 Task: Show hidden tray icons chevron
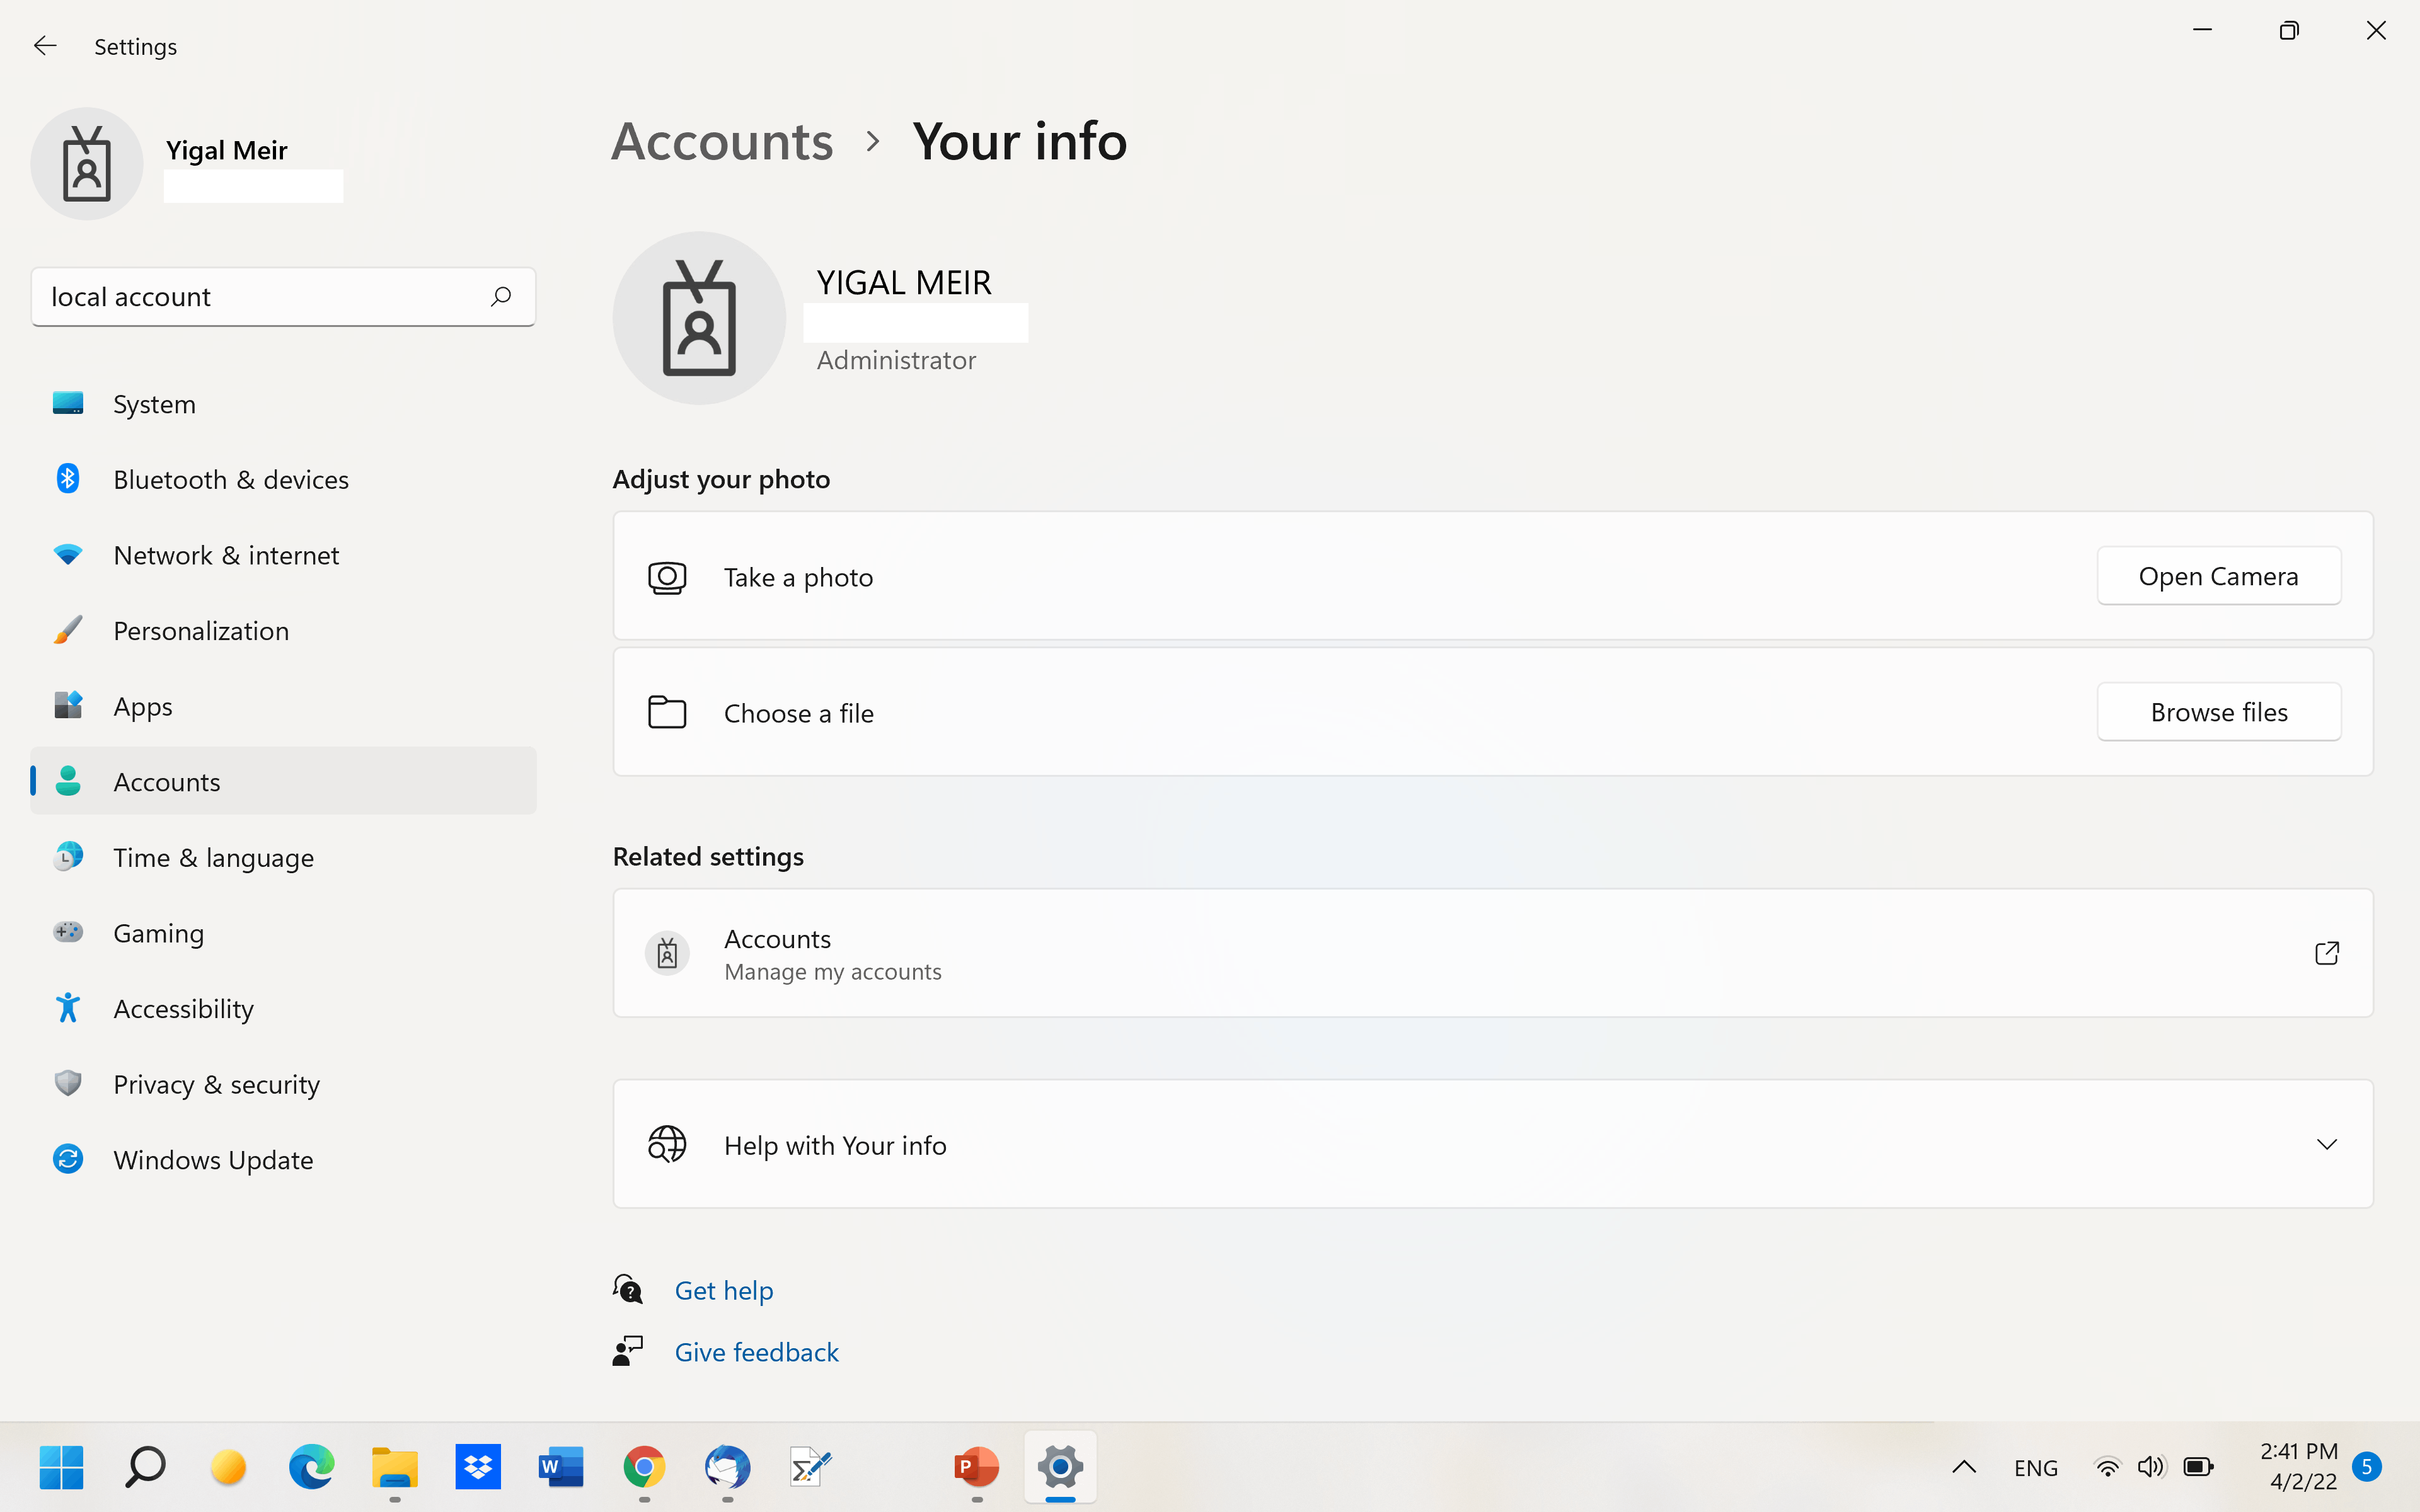(x=1964, y=1467)
